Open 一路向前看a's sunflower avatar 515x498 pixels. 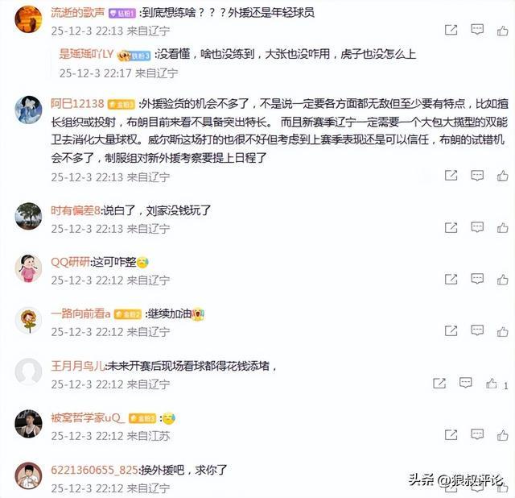click(x=29, y=321)
